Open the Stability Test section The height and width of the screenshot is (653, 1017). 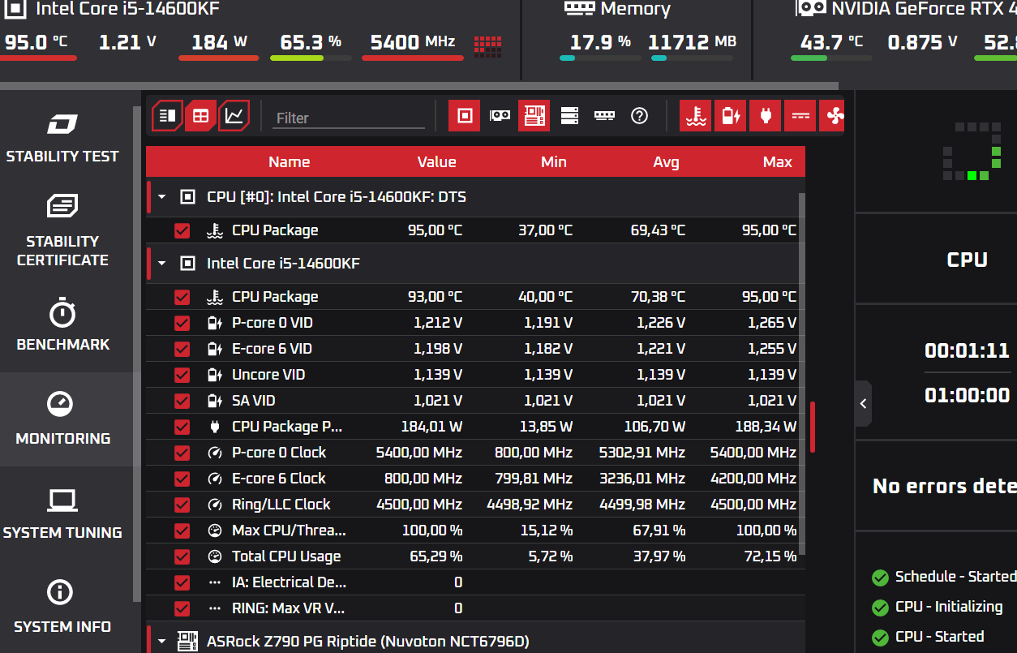(x=62, y=137)
